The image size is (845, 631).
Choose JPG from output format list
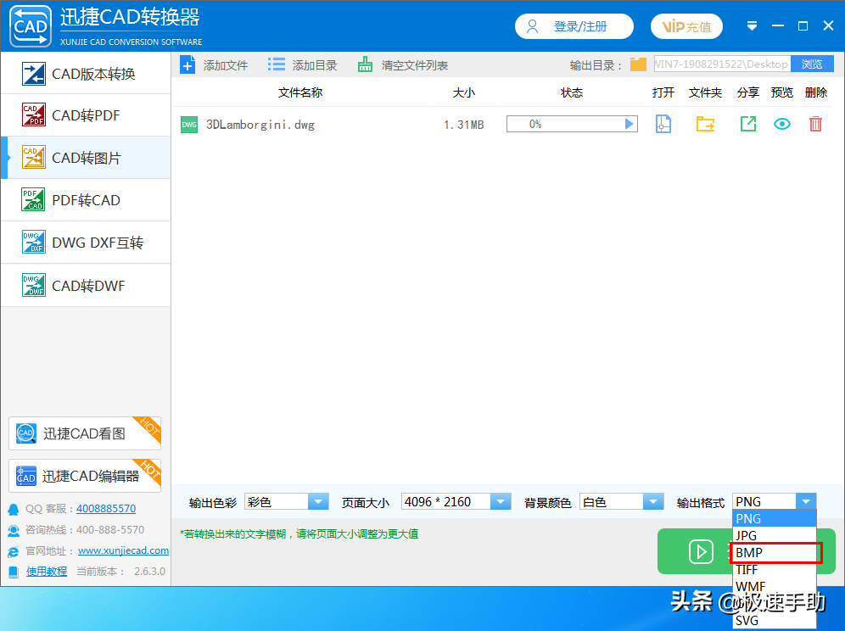click(775, 535)
